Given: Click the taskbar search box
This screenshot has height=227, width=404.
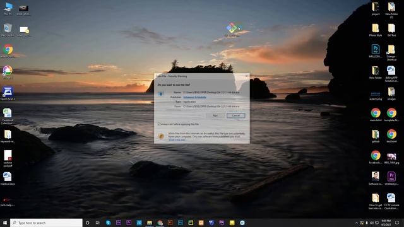Looking at the screenshot, I should (x=46, y=223).
